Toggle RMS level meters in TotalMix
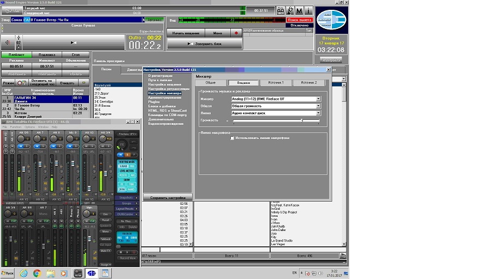 pyautogui.click(x=132, y=175)
